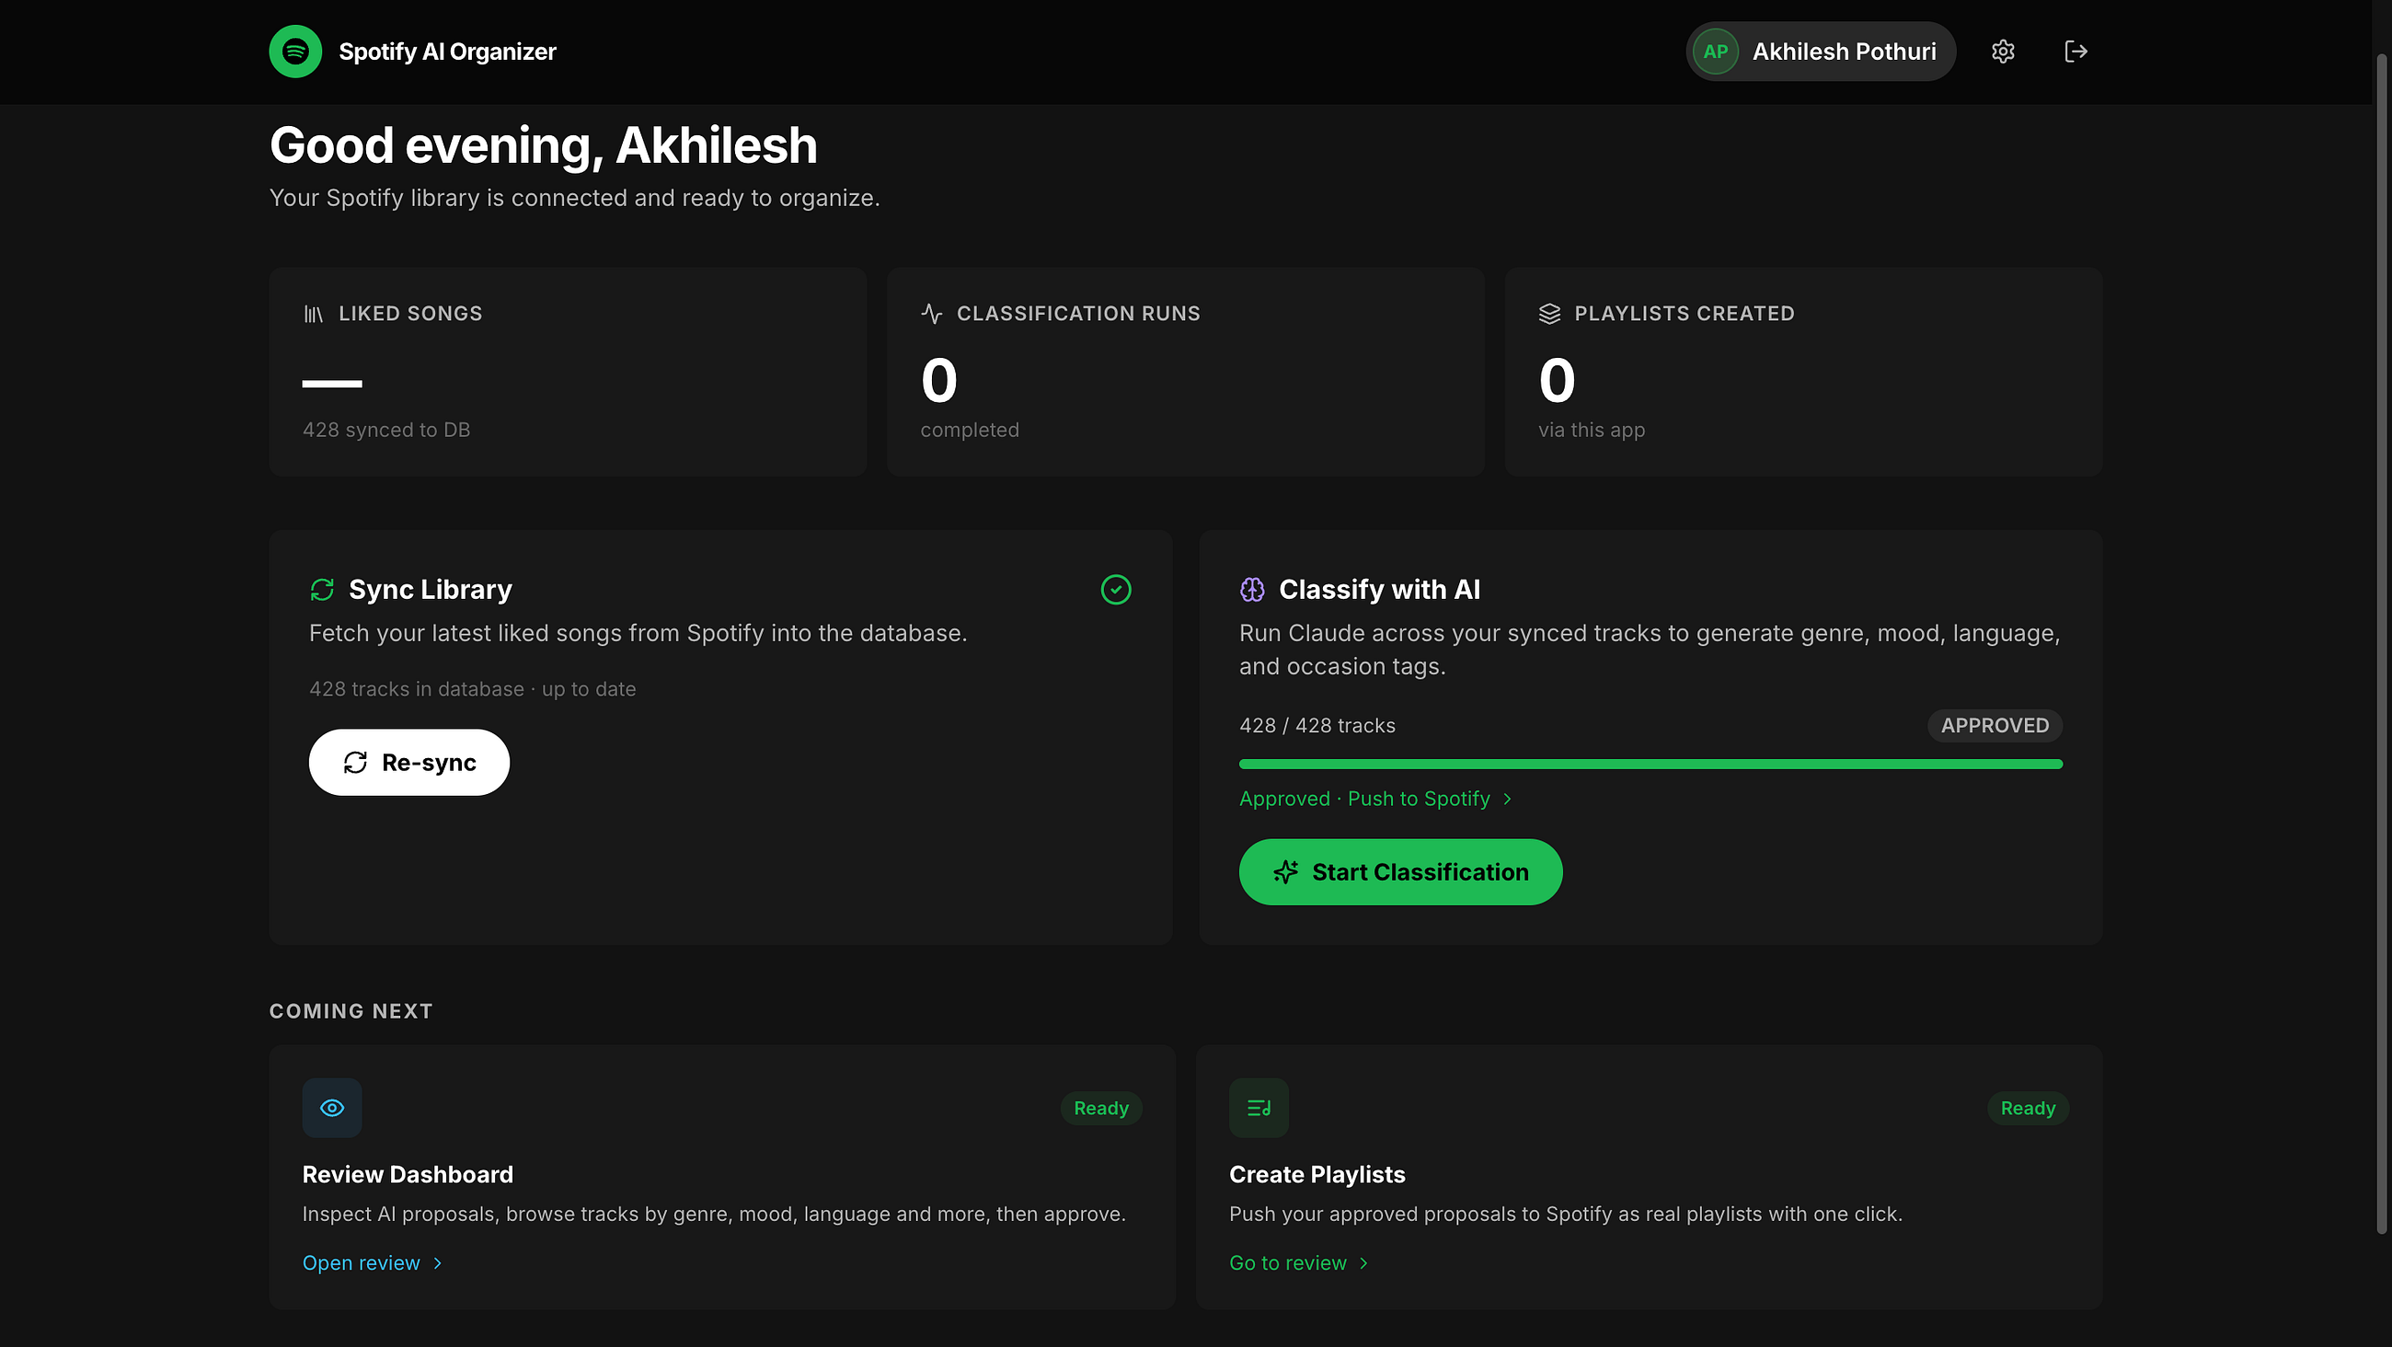Click the '428 synced to DB' text

386,430
